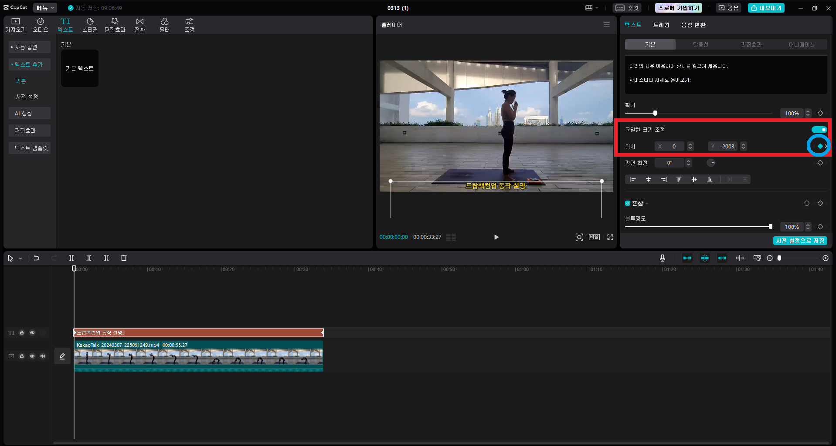The height and width of the screenshot is (446, 836).
Task: Mute the video track speaker icon
Action: tap(43, 356)
